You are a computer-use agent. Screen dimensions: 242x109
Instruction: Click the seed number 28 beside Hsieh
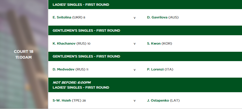84,101
